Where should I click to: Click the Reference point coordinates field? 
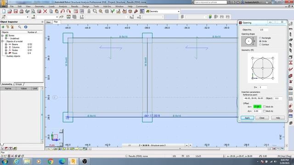click(x=253, y=98)
